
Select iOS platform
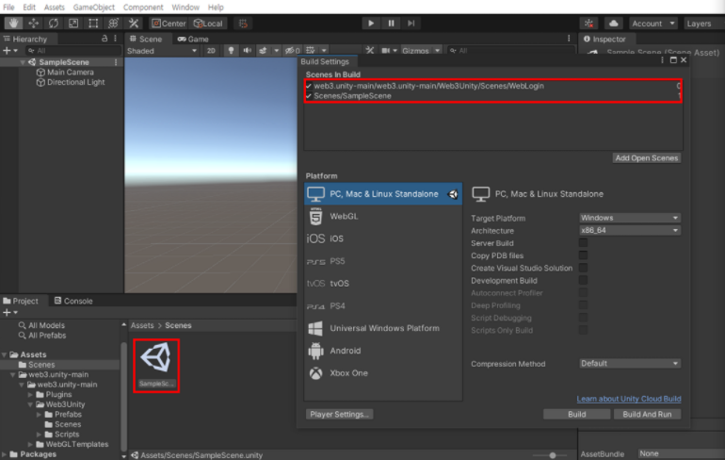click(x=383, y=238)
